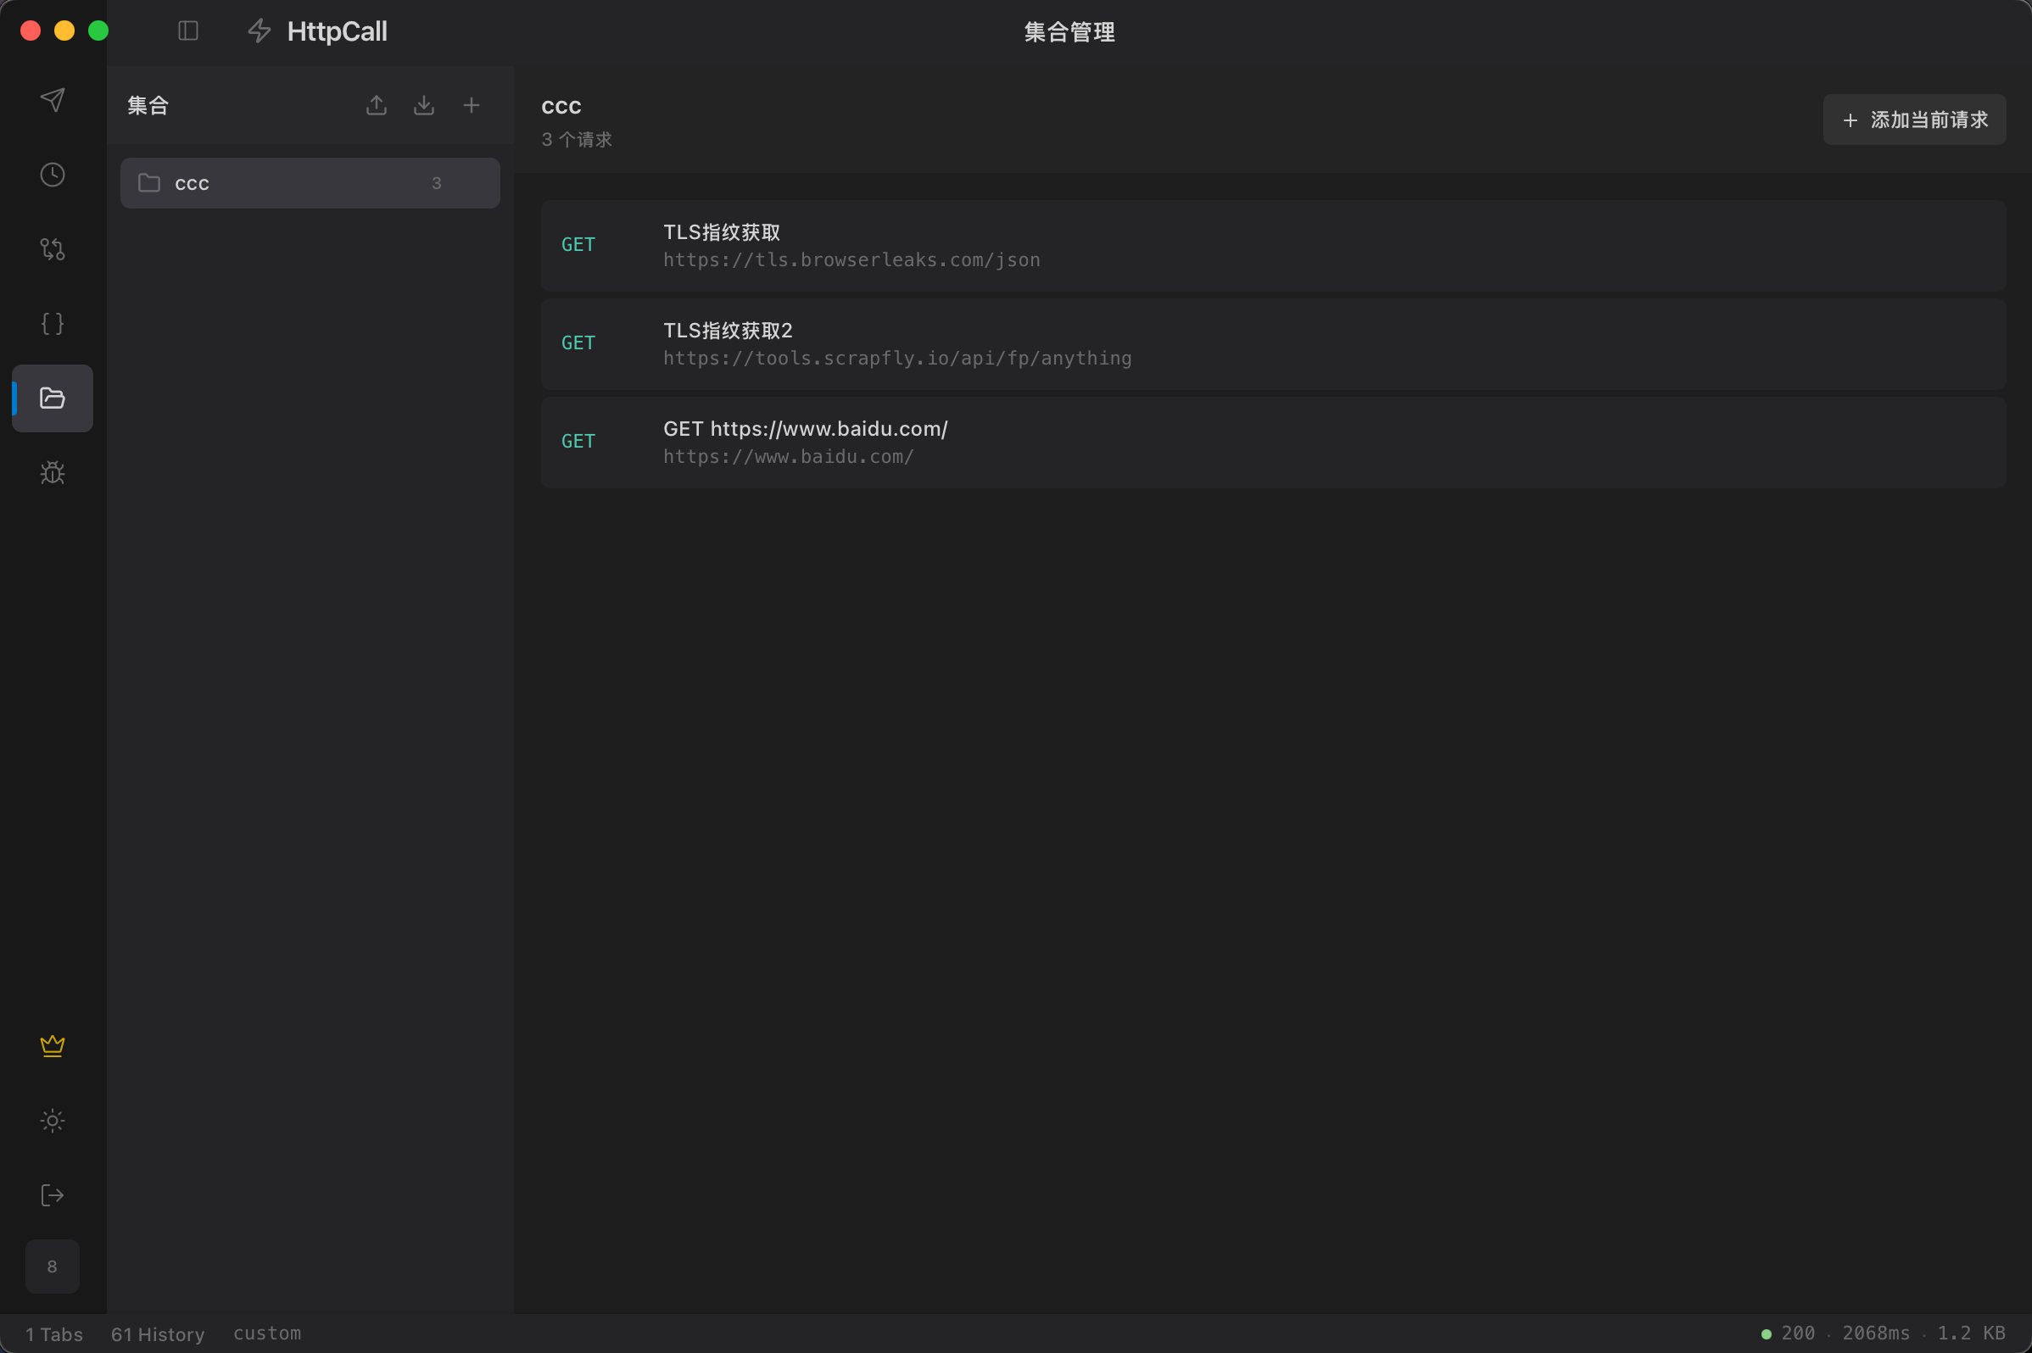Click the plus icon to create new collection
This screenshot has width=2032, height=1353.
coord(472,104)
